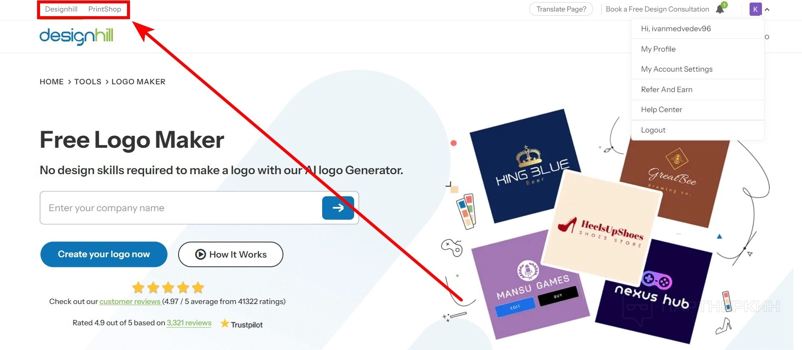
Task: Click the greeting Hi, ivanmedvedev96
Action: tap(676, 29)
